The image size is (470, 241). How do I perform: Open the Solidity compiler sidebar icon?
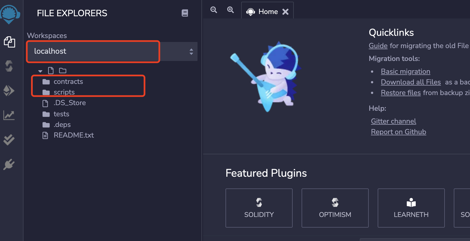coord(9,66)
